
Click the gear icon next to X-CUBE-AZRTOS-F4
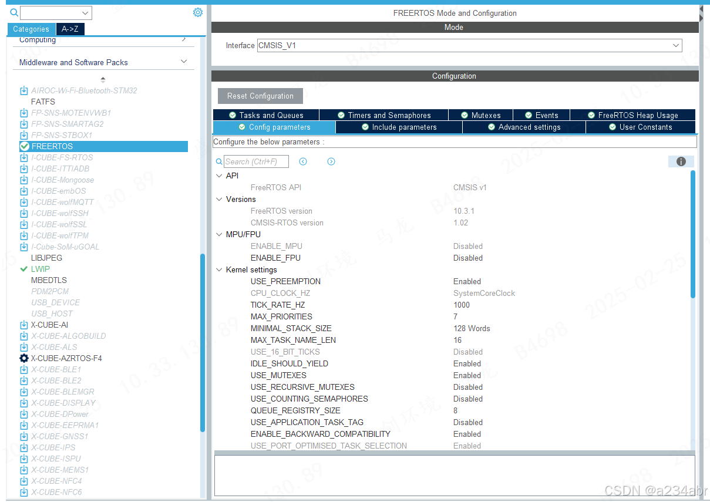(x=24, y=358)
